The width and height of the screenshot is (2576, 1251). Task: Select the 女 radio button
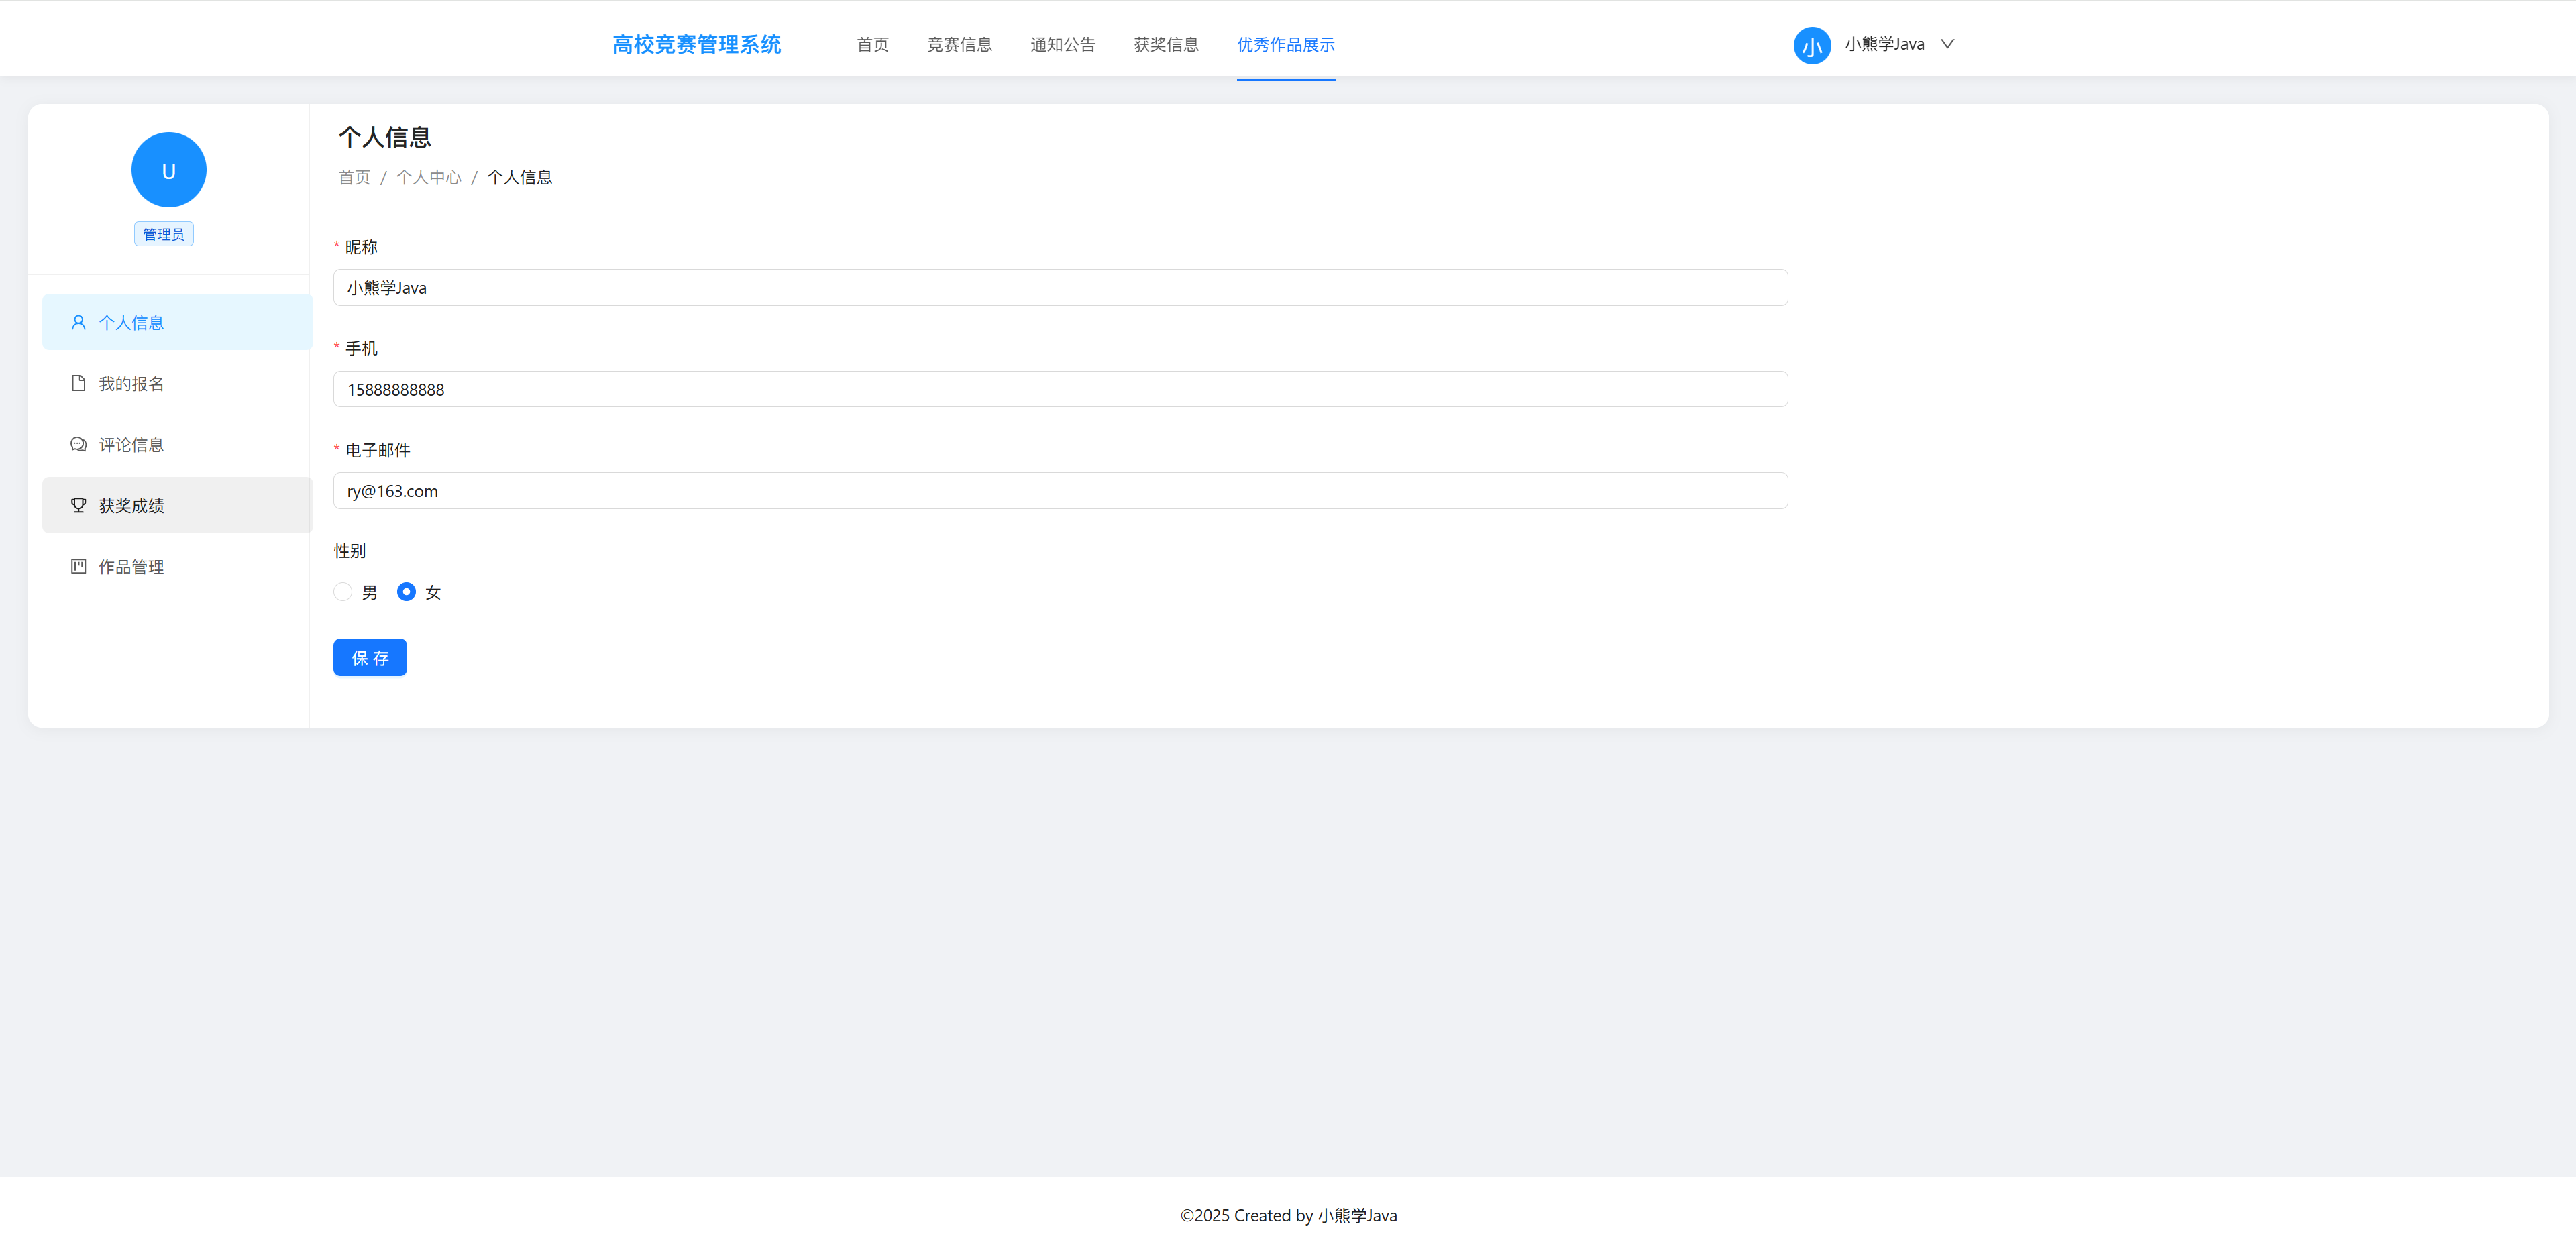[x=406, y=592]
